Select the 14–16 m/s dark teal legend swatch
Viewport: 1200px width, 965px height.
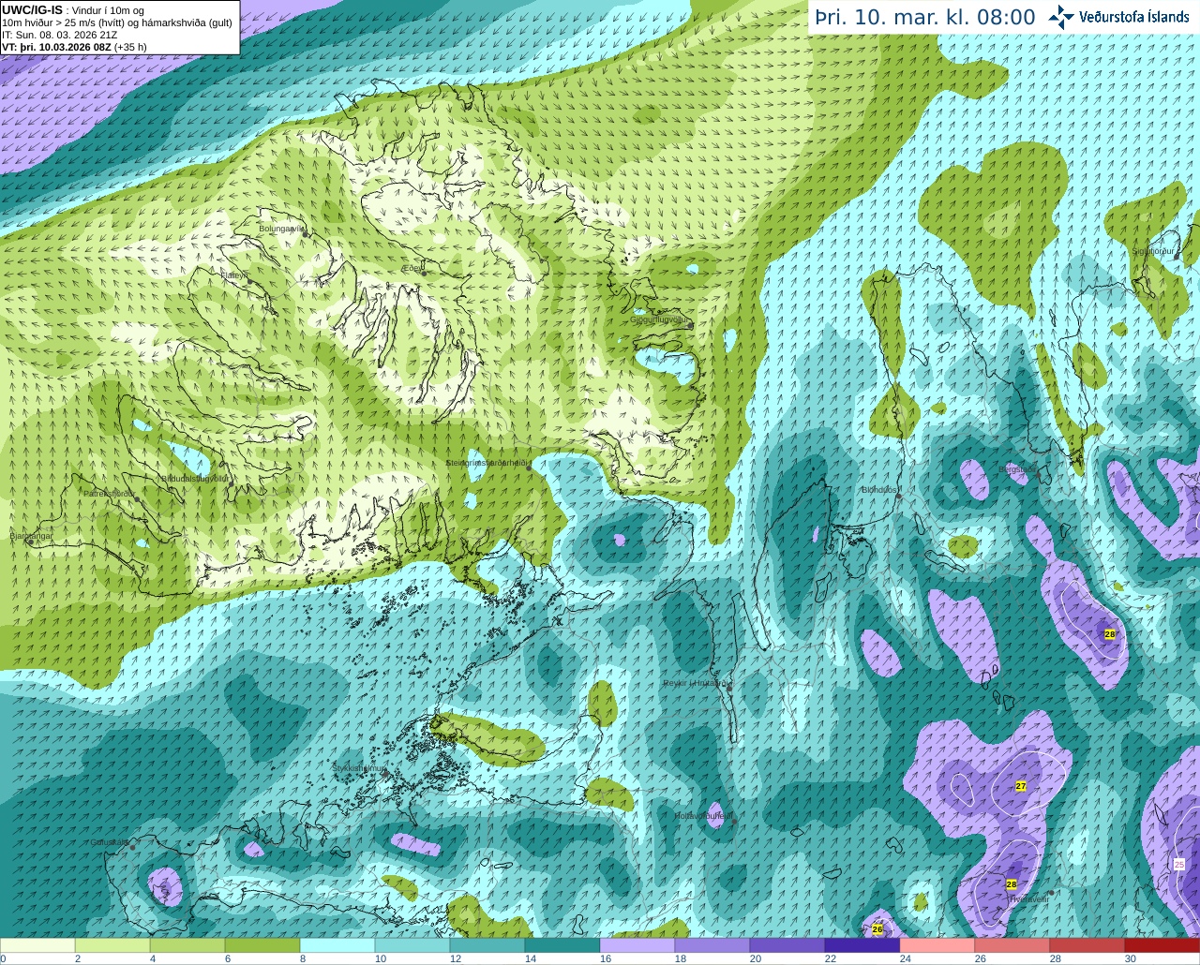[x=562, y=945]
